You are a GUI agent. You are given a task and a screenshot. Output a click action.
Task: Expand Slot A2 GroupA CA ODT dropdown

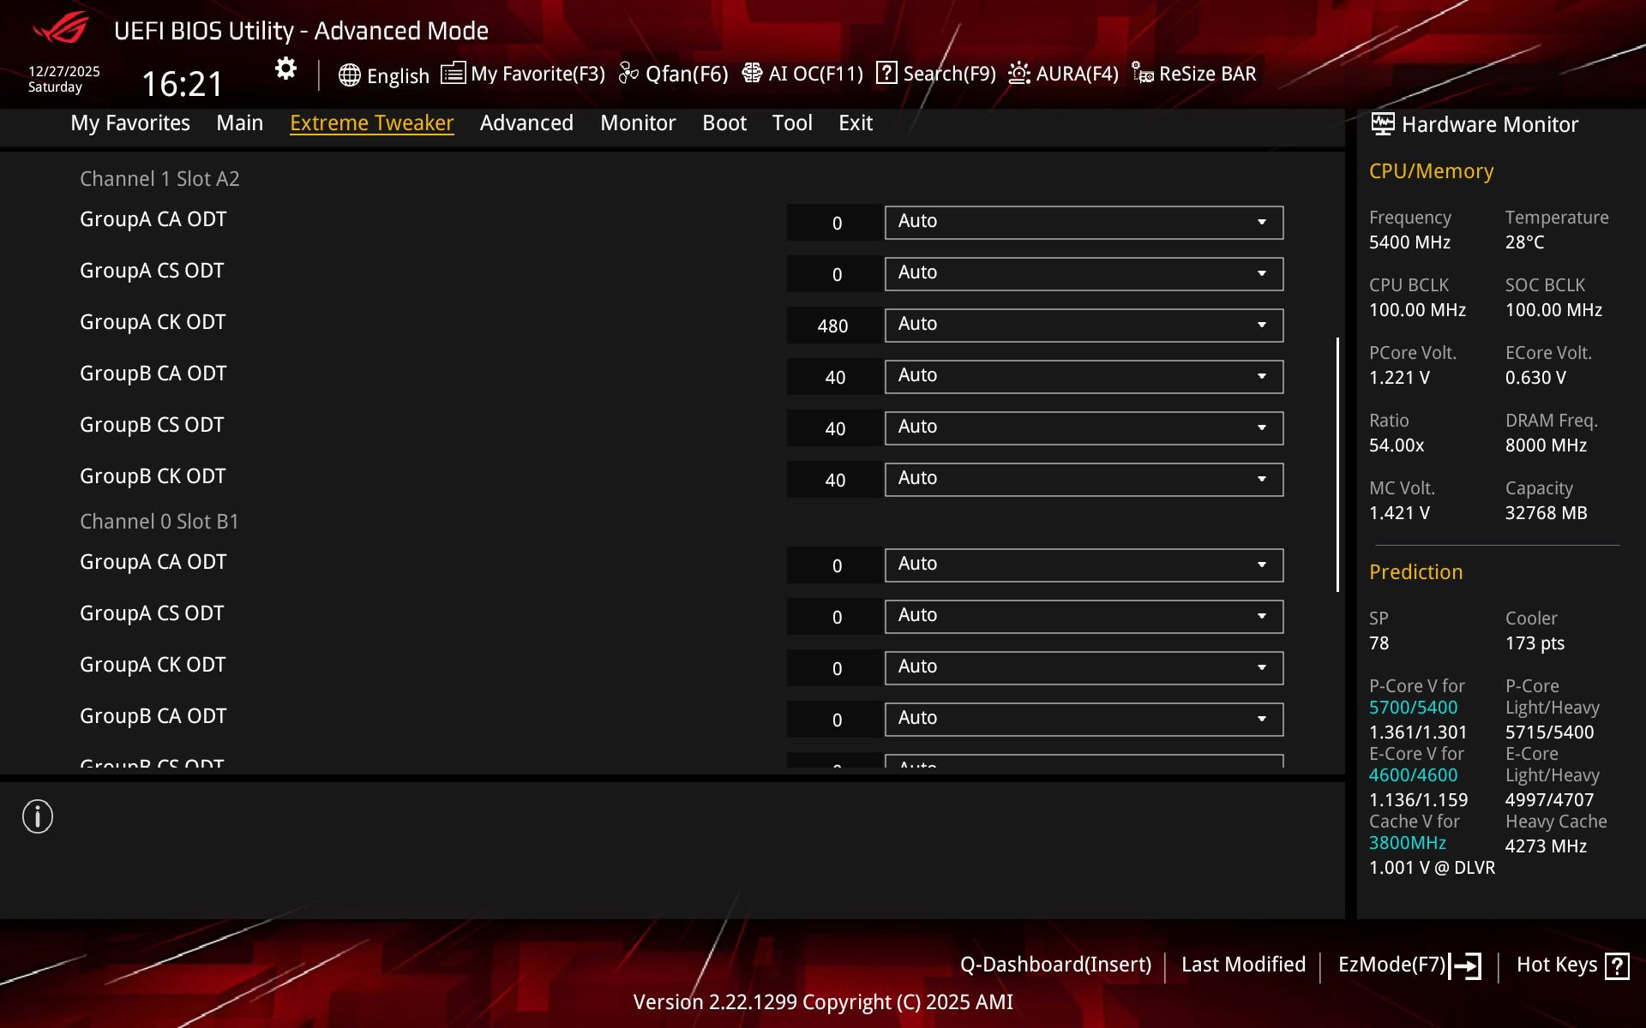click(x=1084, y=223)
